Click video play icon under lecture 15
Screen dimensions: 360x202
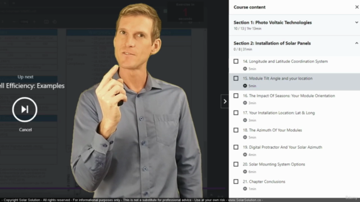point(245,86)
